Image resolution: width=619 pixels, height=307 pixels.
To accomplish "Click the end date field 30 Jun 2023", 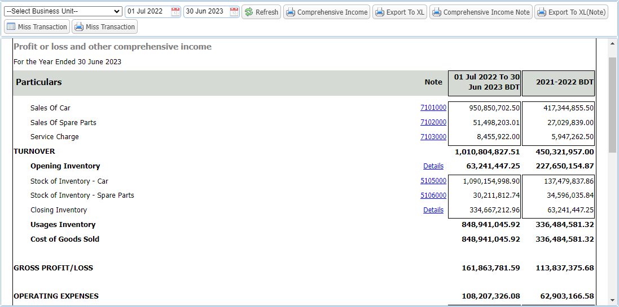I will (x=207, y=11).
